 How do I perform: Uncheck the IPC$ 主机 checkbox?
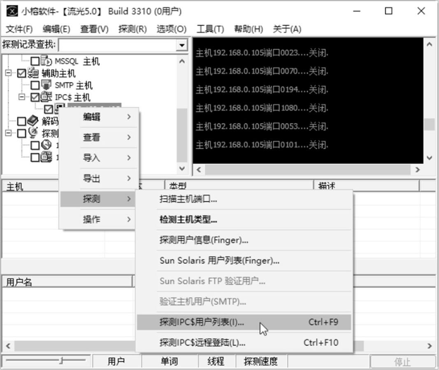click(35, 97)
